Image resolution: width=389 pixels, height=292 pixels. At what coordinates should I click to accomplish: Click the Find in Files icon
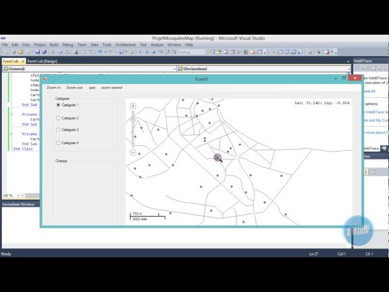coord(75,52)
